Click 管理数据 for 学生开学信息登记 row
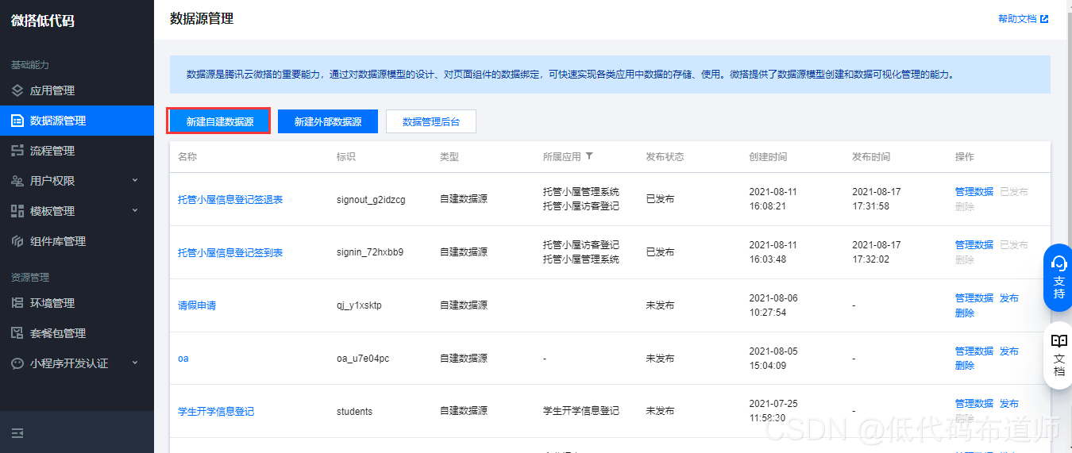This screenshot has width=1072, height=453. pyautogui.click(x=974, y=404)
